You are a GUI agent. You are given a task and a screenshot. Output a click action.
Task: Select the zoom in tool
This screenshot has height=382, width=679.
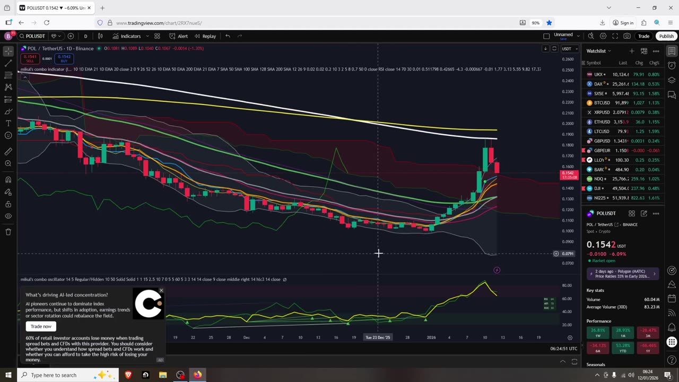coord(8,163)
